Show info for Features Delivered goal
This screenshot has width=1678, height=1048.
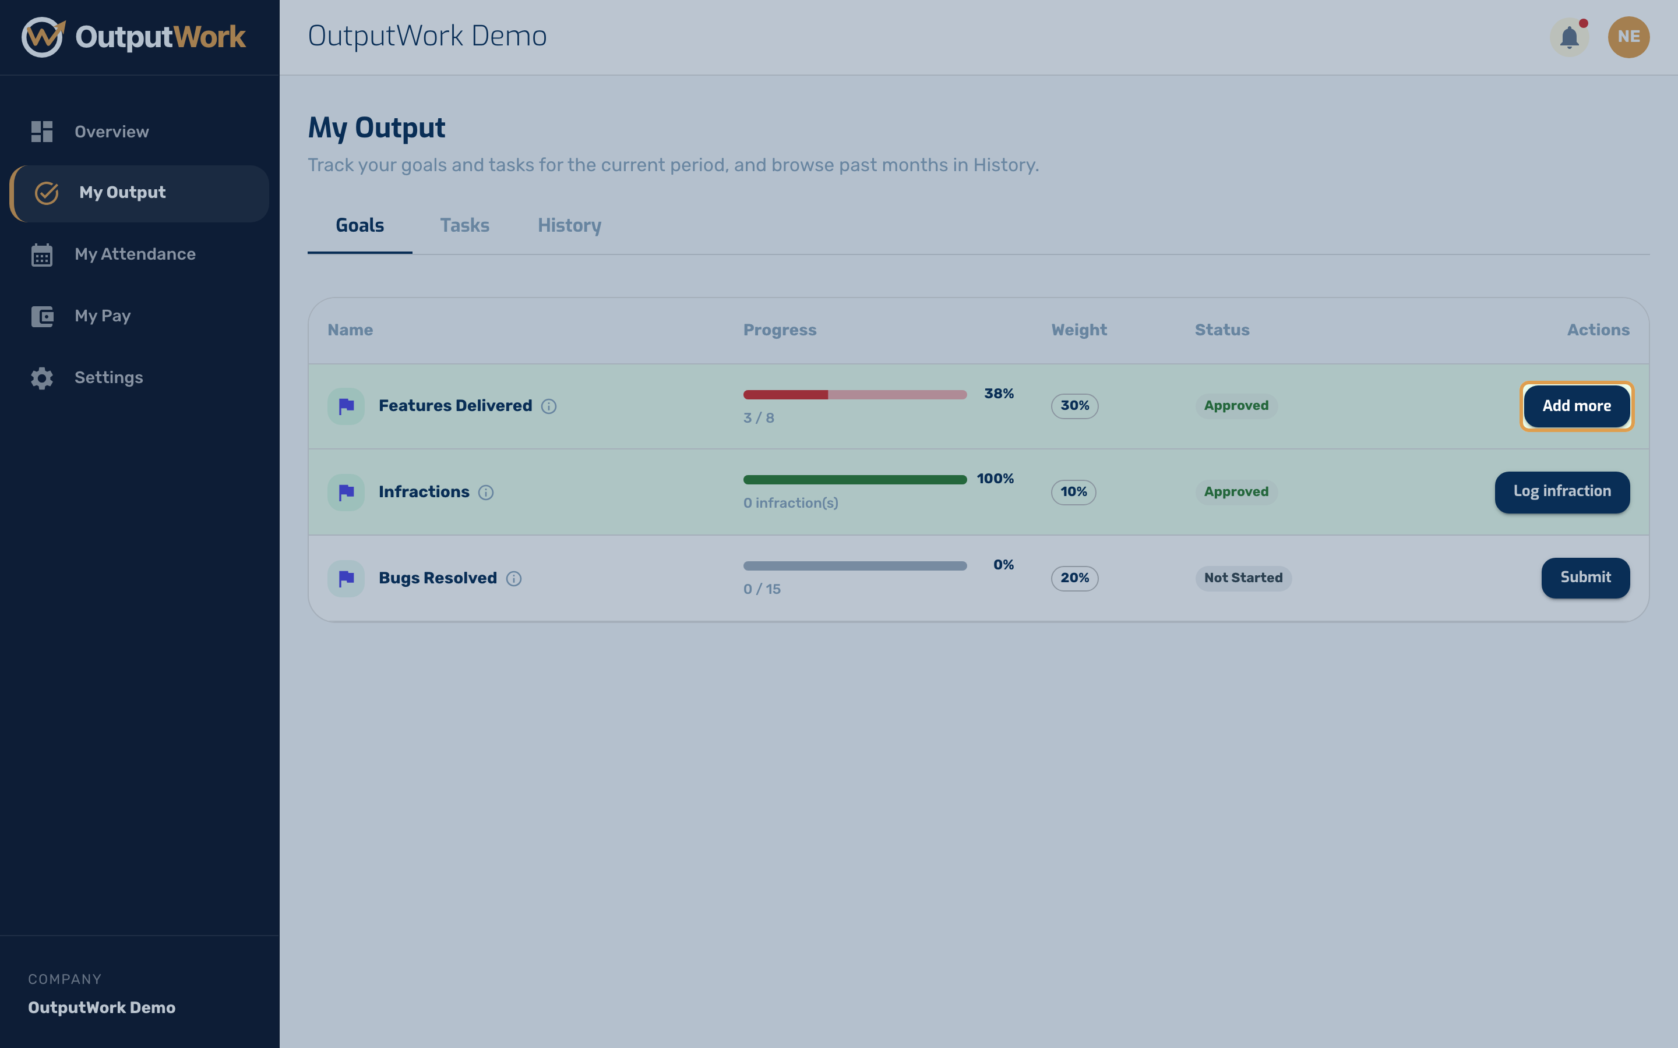(x=548, y=406)
